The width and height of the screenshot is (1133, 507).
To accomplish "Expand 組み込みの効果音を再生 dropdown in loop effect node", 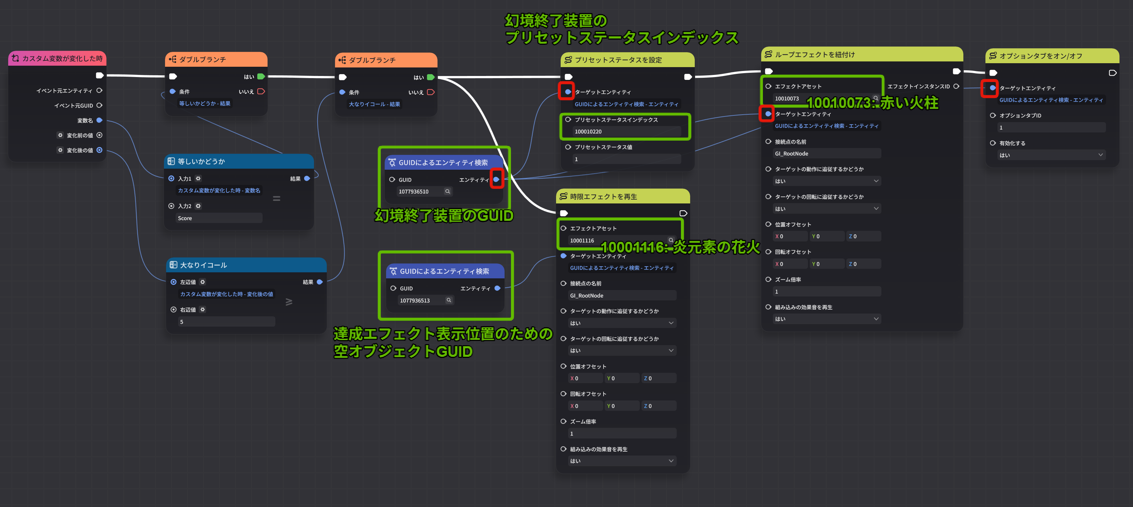I will [826, 319].
